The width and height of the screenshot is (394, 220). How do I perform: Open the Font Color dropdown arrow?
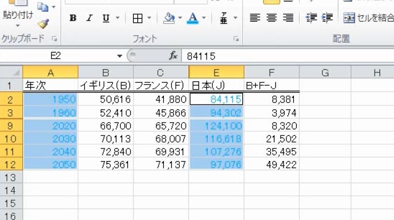click(x=204, y=18)
